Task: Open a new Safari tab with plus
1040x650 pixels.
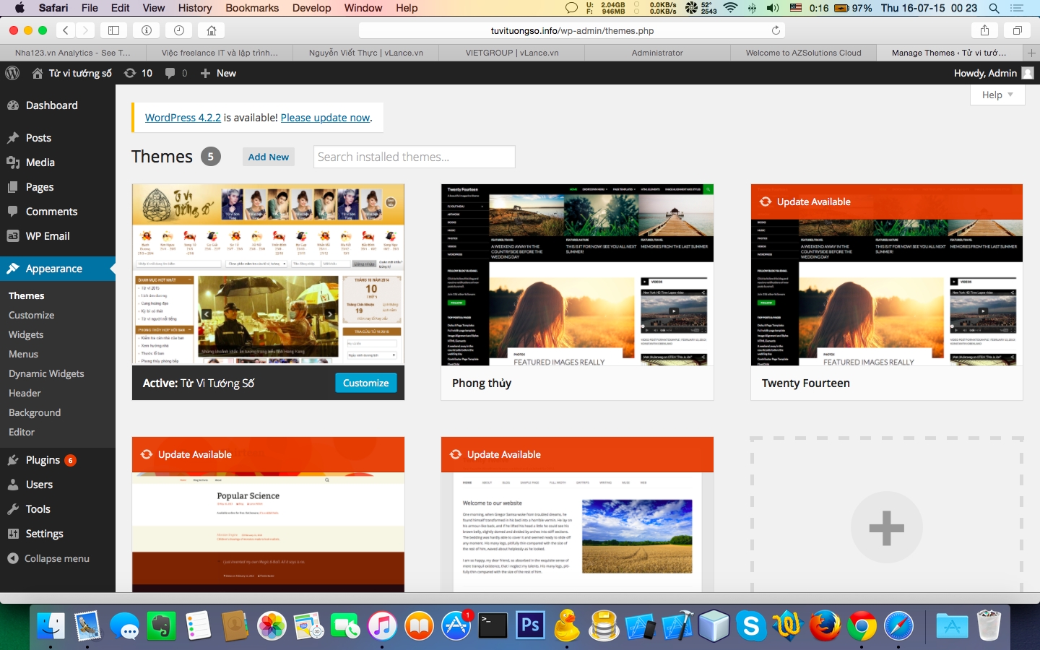Action: [x=1031, y=53]
